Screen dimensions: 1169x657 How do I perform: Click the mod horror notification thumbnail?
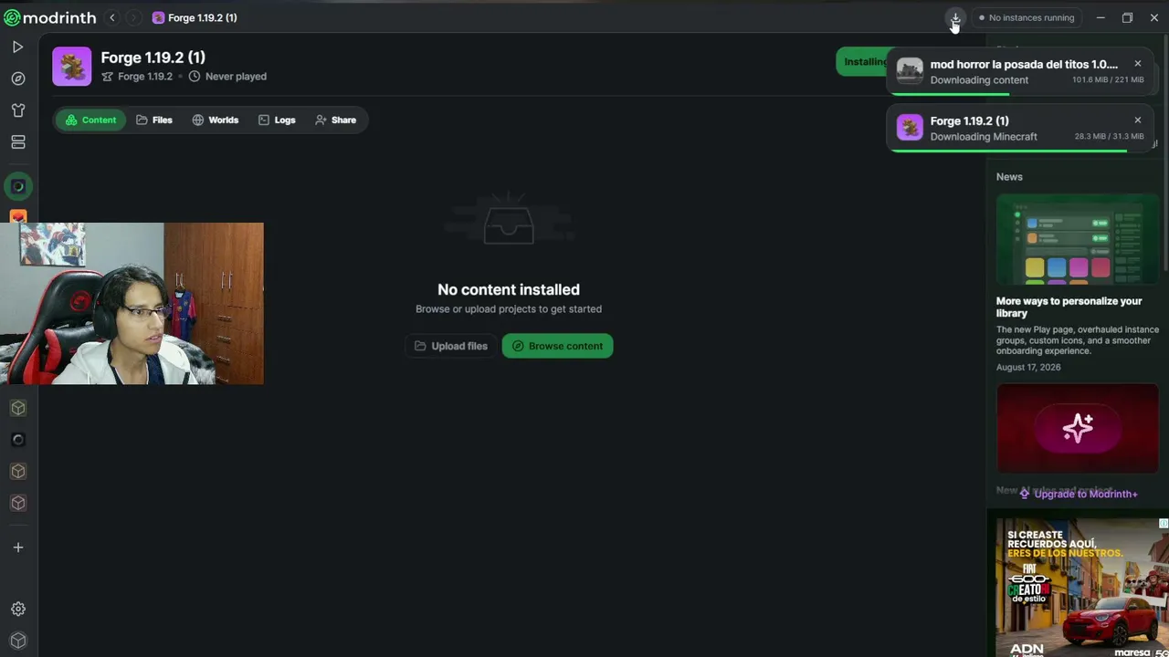tap(910, 71)
